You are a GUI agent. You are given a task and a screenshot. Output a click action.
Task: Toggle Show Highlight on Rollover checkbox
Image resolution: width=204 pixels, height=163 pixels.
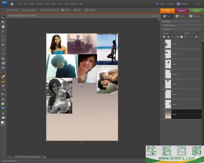(38, 10)
